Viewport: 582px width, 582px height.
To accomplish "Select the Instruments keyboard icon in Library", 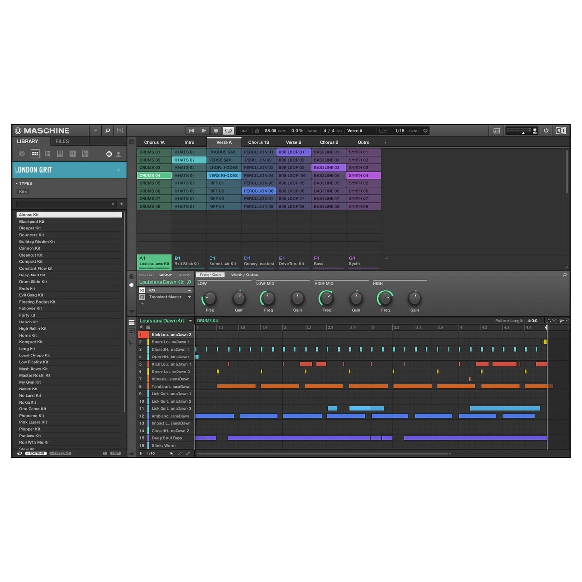I will point(60,154).
